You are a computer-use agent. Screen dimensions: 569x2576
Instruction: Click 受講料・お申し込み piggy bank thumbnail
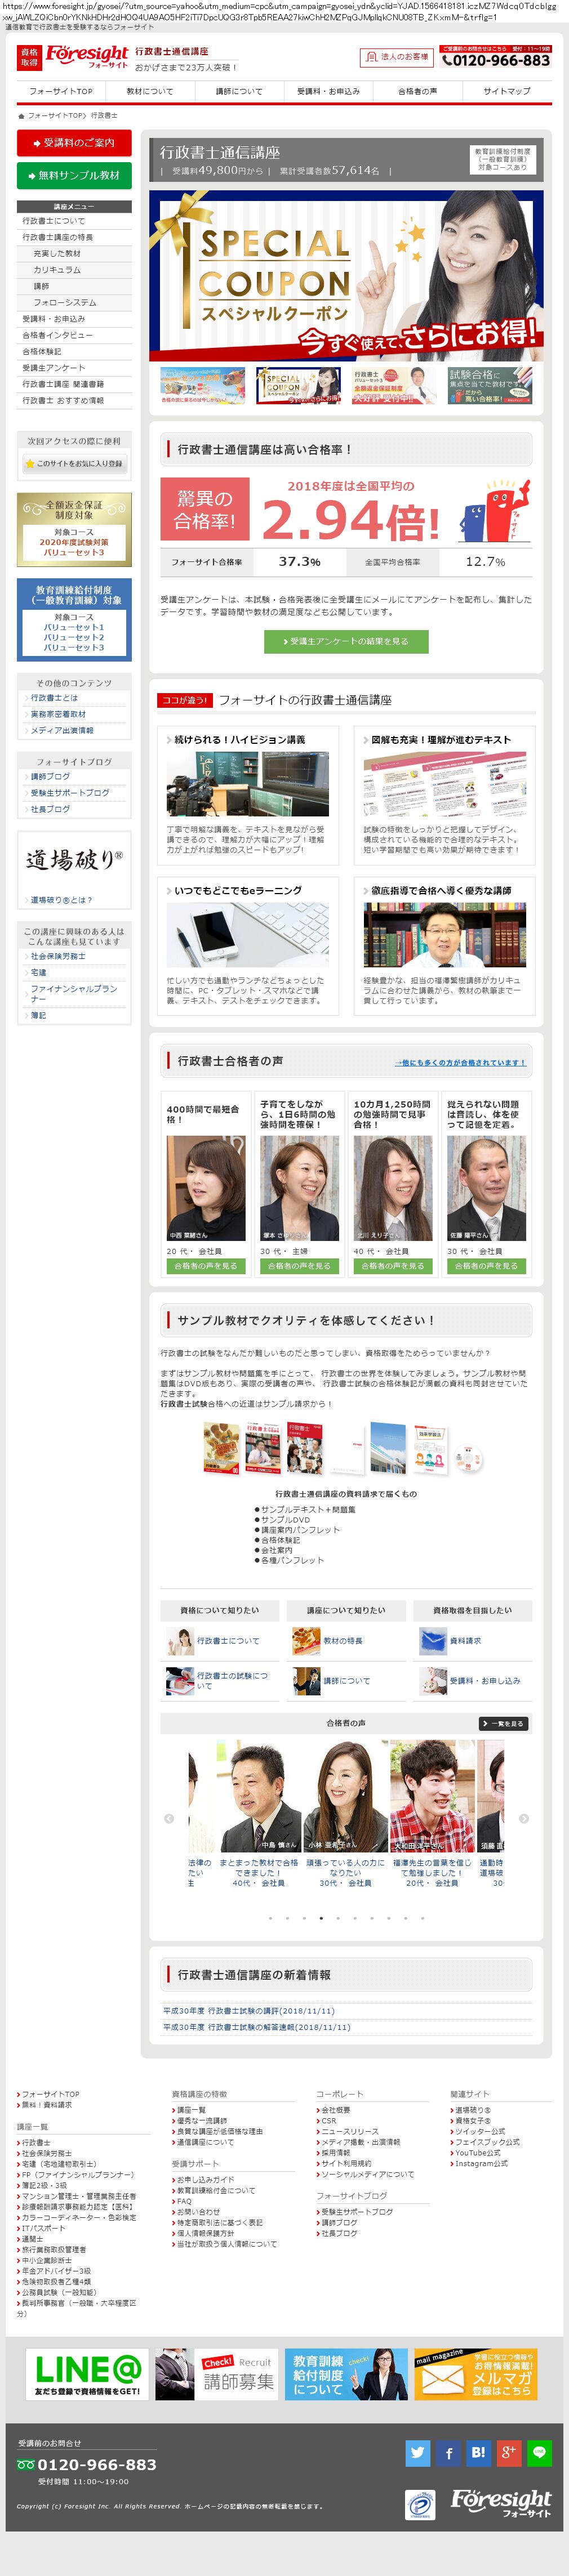point(432,1681)
